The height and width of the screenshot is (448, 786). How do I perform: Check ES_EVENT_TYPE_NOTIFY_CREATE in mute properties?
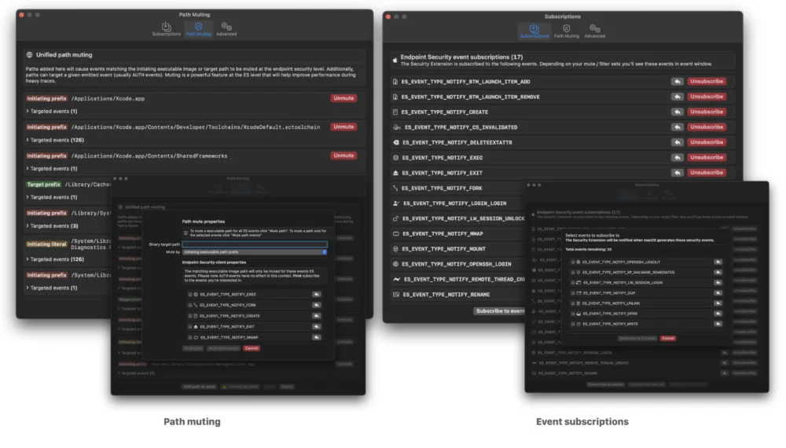click(190, 316)
